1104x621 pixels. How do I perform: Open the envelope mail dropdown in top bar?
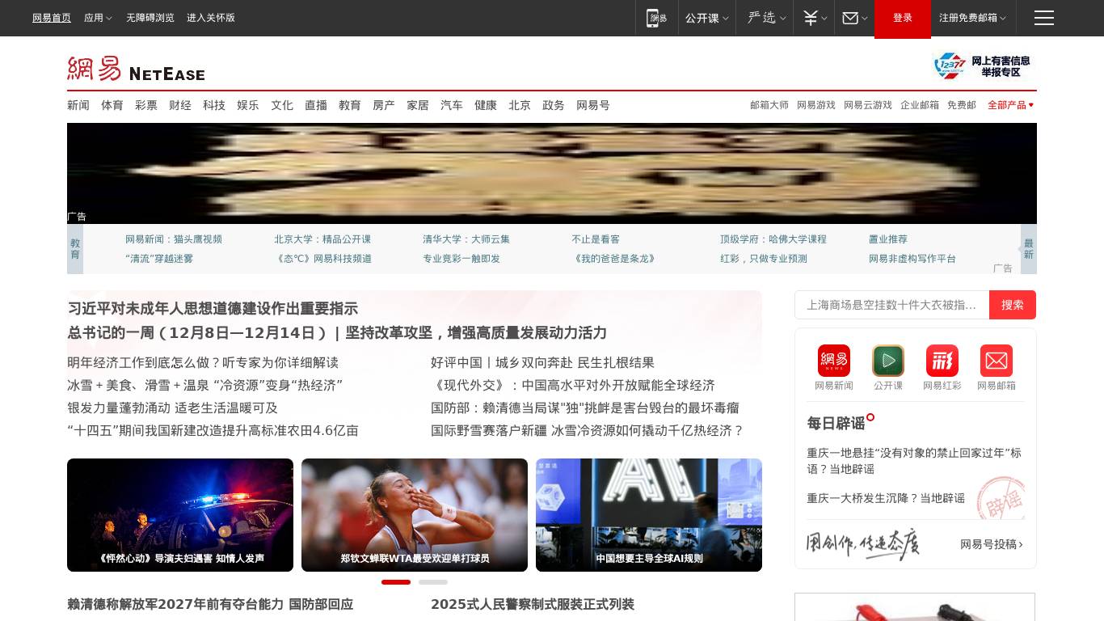coord(854,18)
